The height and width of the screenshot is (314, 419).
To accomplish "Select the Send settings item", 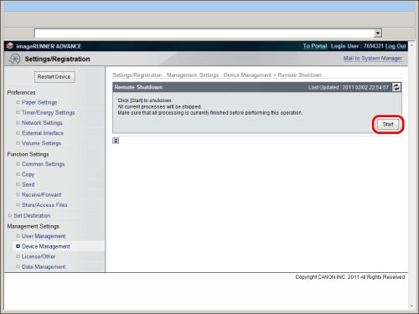I will [28, 184].
